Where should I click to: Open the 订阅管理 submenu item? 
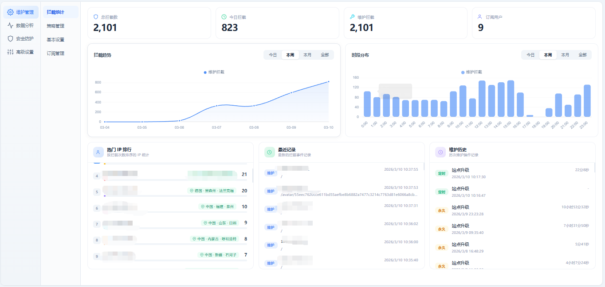click(55, 54)
